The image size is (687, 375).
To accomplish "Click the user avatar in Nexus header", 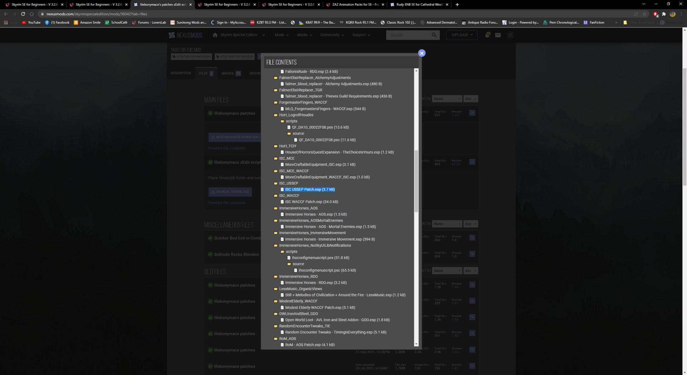I will (510, 35).
